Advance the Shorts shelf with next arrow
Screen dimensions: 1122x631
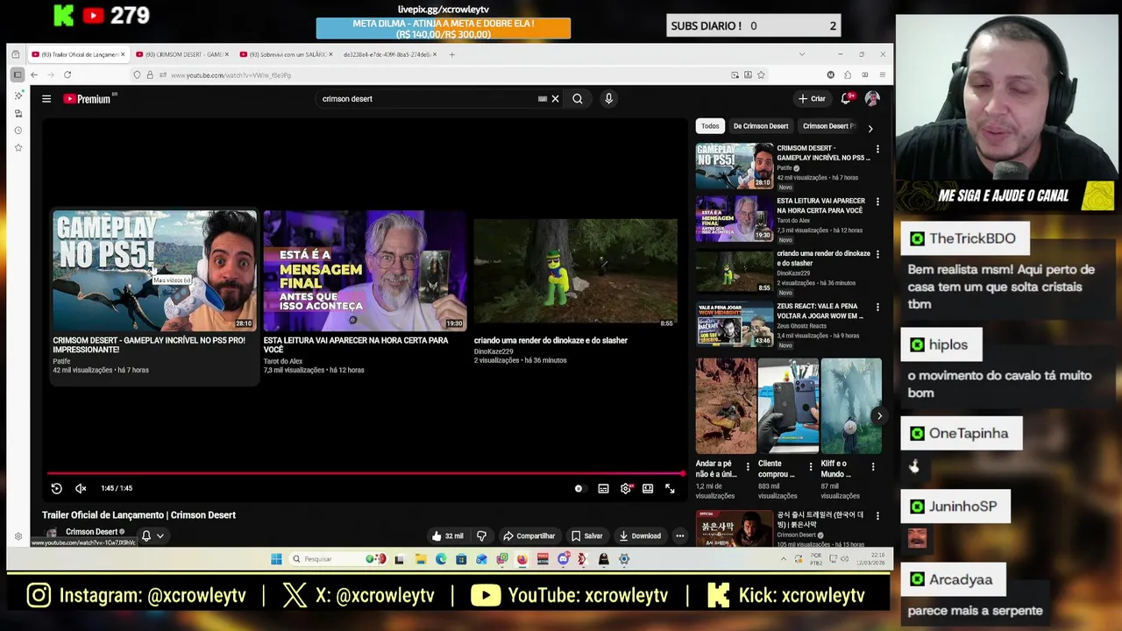[879, 415]
